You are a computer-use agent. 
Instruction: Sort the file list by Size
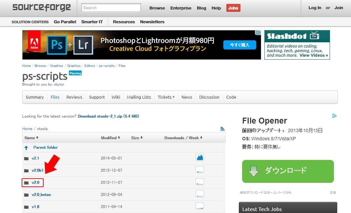point(137,138)
